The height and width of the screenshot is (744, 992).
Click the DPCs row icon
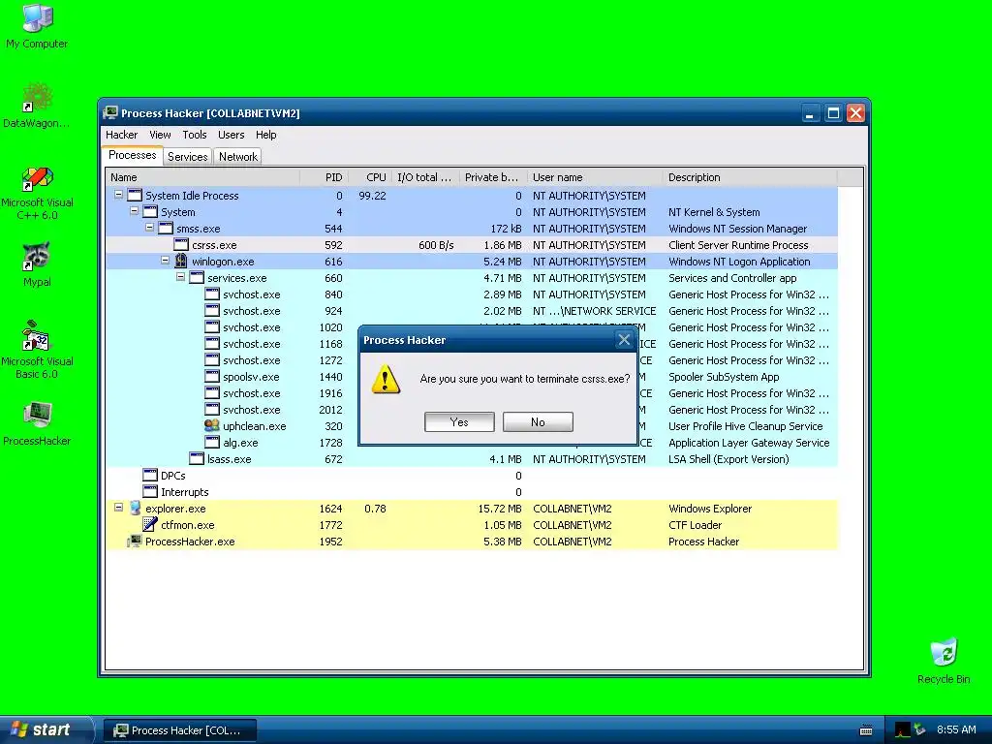pos(150,475)
